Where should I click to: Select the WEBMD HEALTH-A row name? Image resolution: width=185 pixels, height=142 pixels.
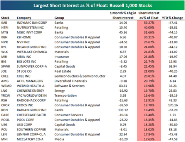pyautogui.click(x=30, y=86)
